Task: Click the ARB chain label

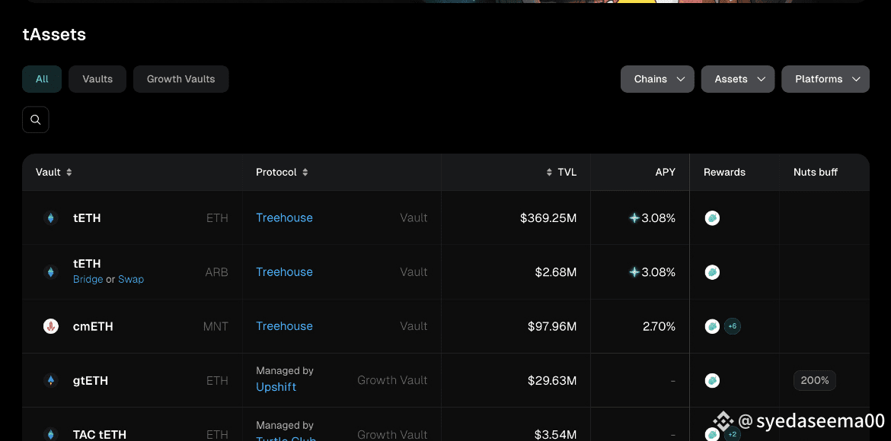Action: (216, 272)
